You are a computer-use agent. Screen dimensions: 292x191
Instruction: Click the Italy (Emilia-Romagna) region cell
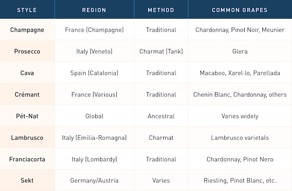pyautogui.click(x=95, y=138)
